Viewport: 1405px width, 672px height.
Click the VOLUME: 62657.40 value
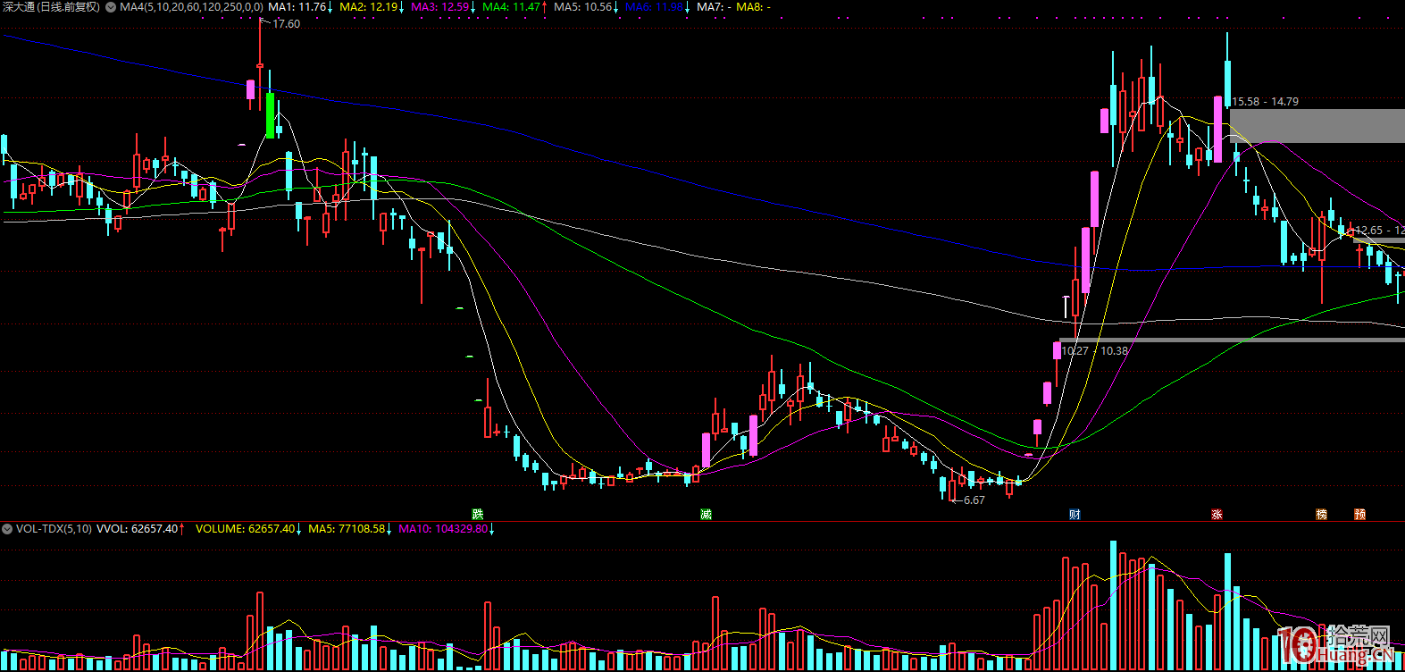pos(247,529)
